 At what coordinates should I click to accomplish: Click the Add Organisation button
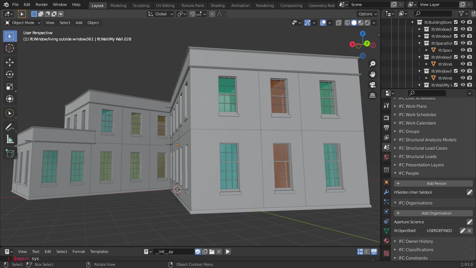[x=433, y=213]
